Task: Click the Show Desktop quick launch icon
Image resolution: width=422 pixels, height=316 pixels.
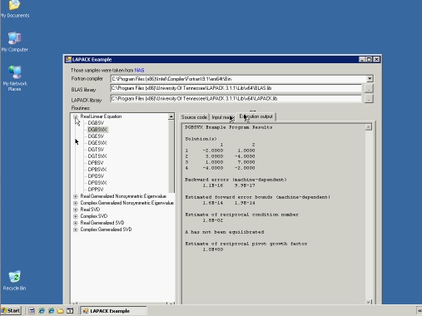Action: (32, 311)
